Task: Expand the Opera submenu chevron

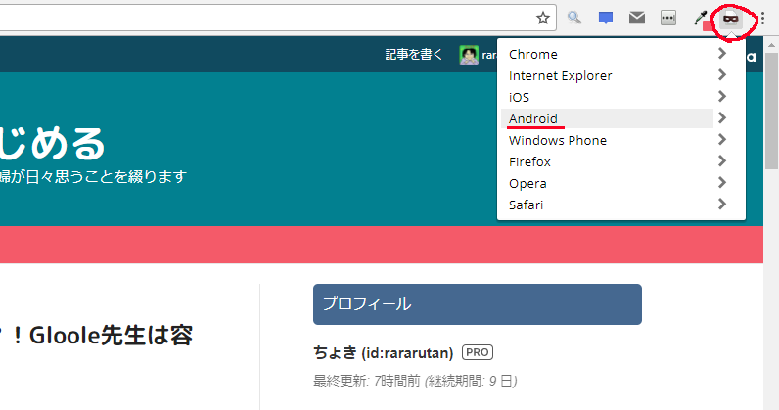Action: [722, 182]
